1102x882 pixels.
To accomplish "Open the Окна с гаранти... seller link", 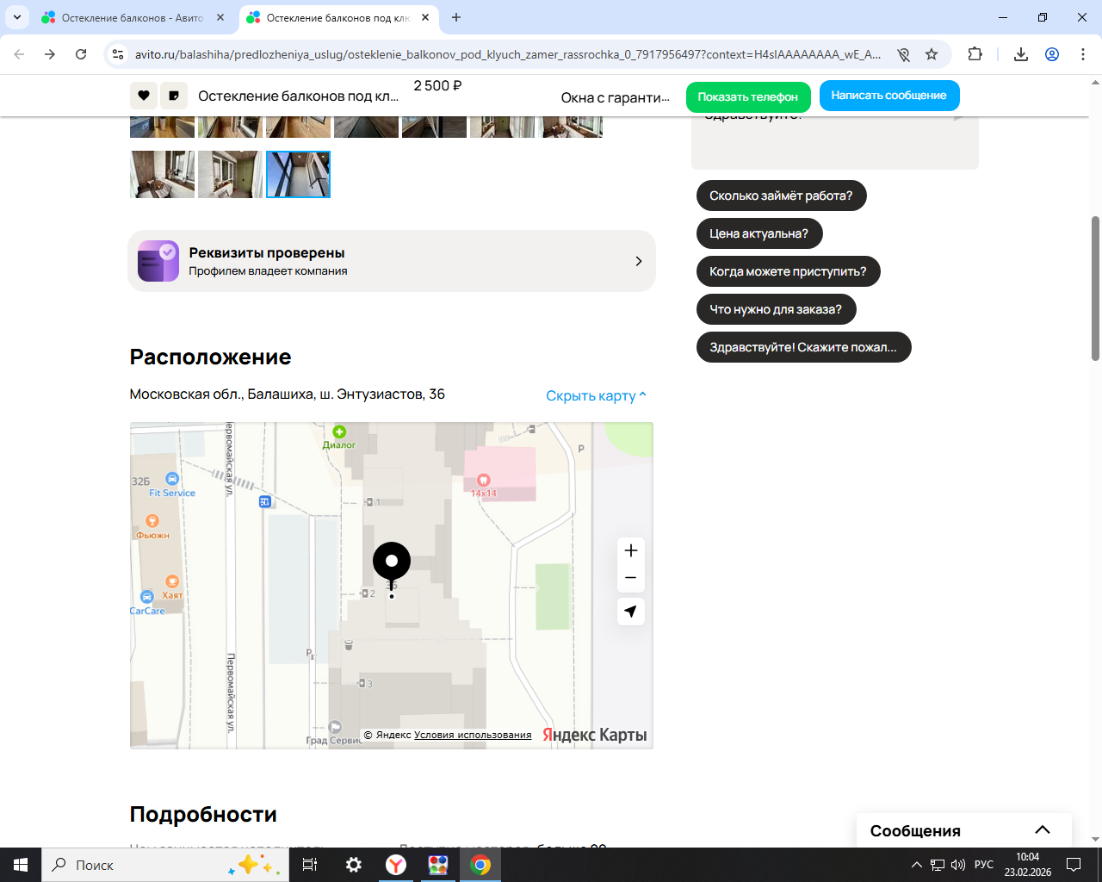I will tap(615, 97).
